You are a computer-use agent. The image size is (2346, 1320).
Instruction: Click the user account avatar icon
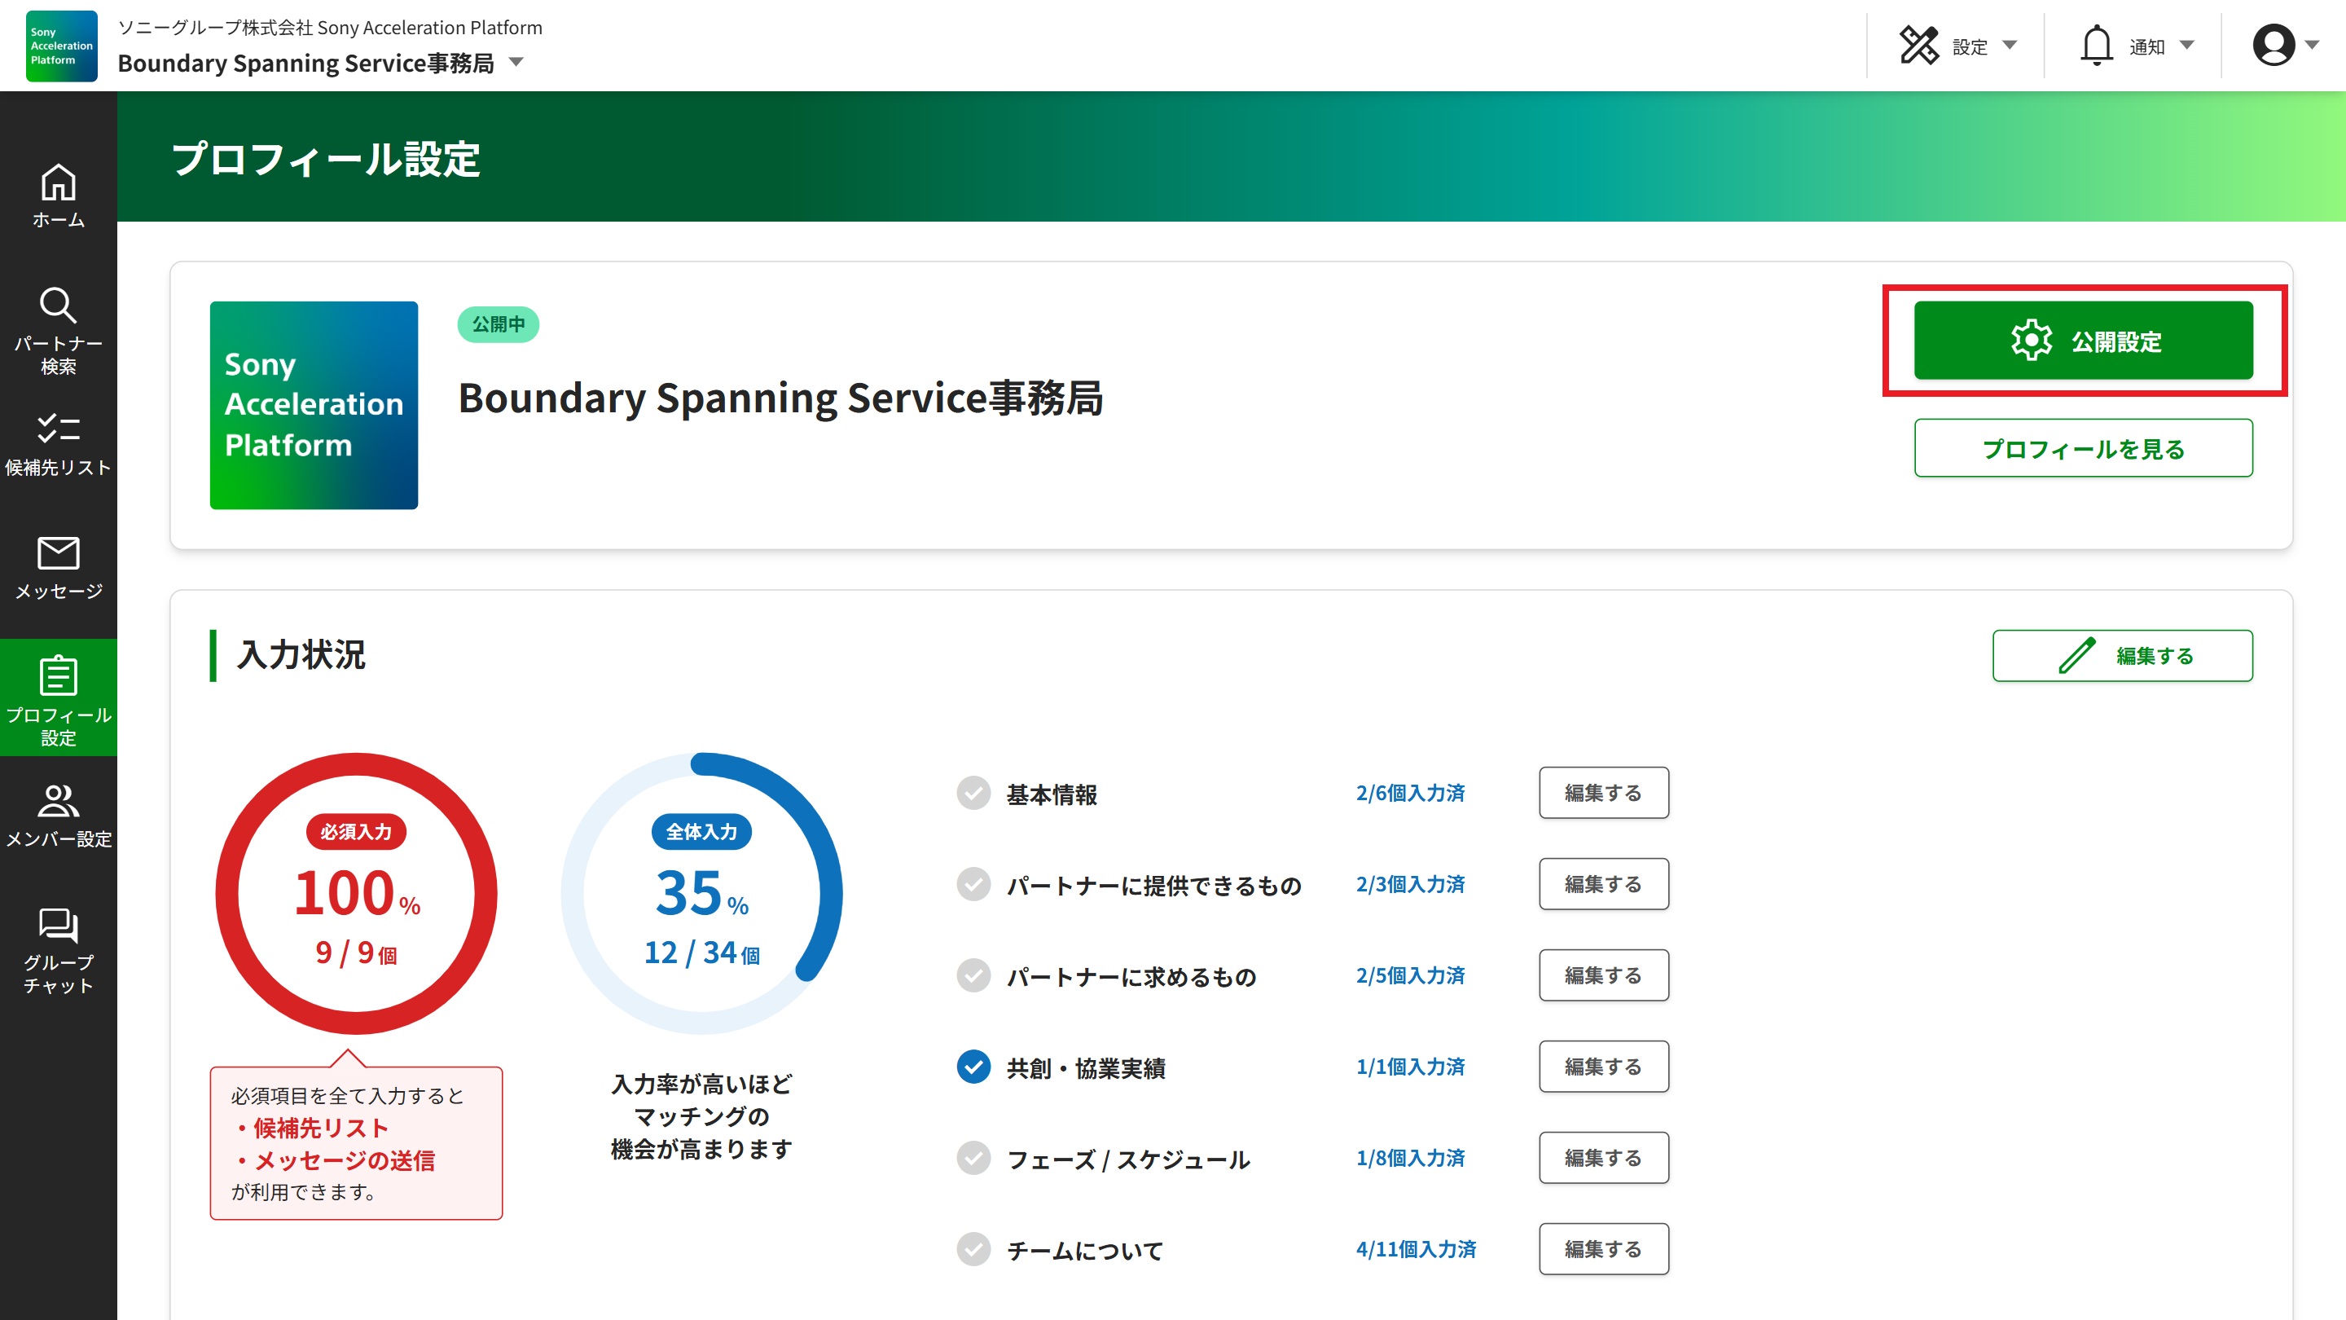(2274, 46)
